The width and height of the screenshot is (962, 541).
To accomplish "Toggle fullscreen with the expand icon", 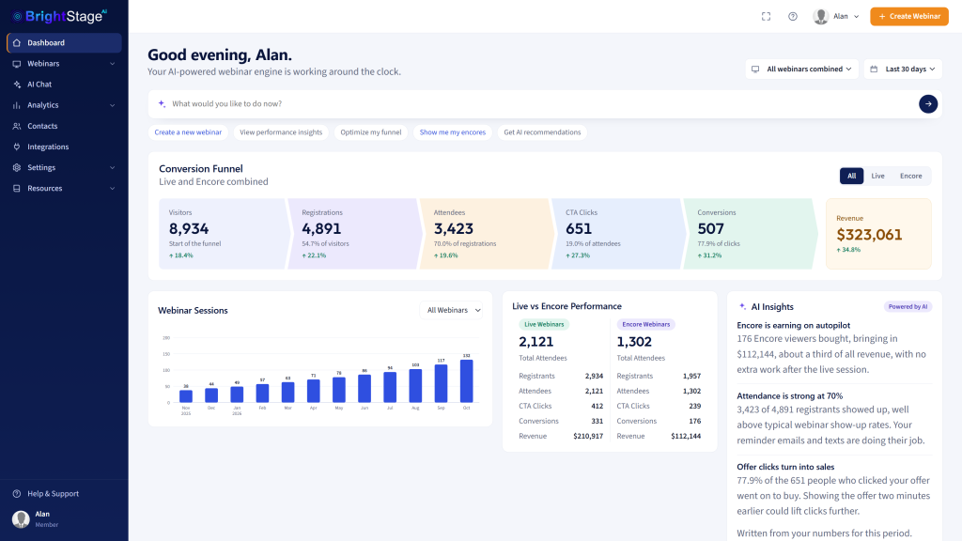I will [x=766, y=17].
